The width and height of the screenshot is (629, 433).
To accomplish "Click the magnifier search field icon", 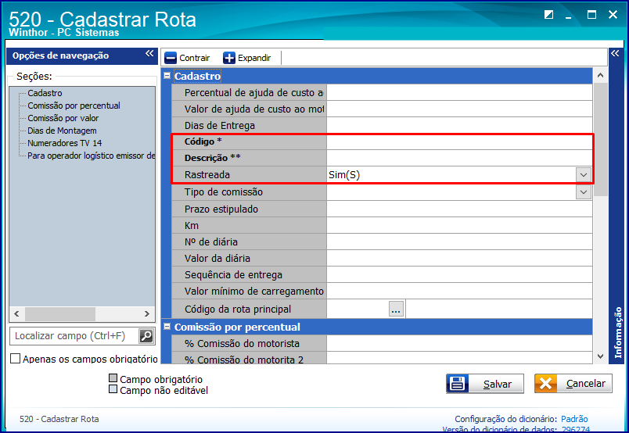I will [146, 336].
